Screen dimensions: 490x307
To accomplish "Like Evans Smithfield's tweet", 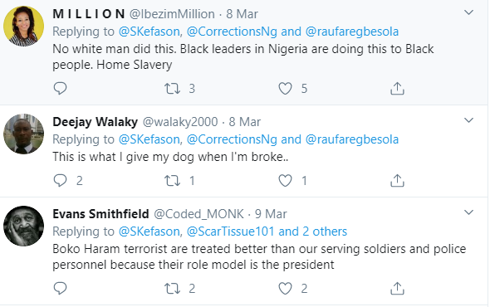I will (285, 288).
